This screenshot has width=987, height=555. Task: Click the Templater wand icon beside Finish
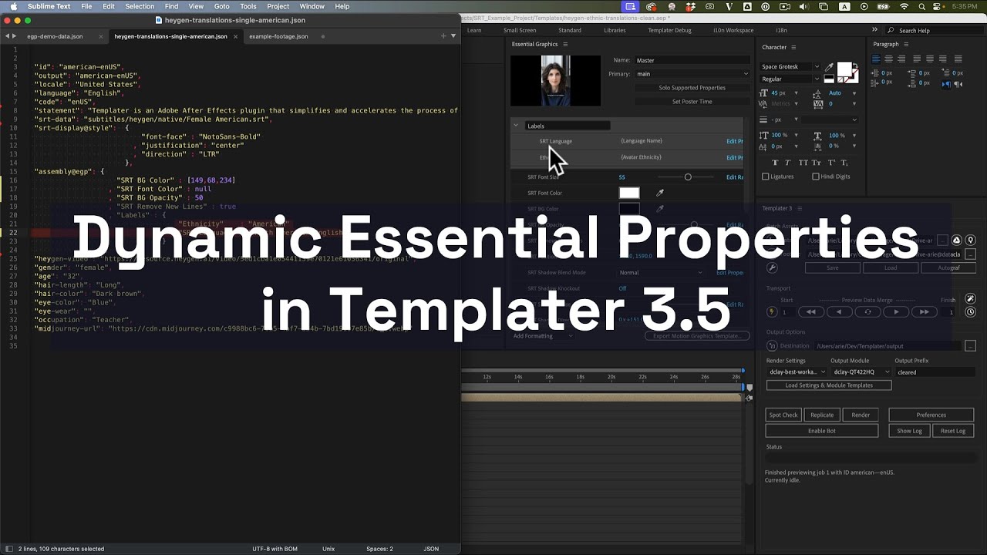(970, 299)
